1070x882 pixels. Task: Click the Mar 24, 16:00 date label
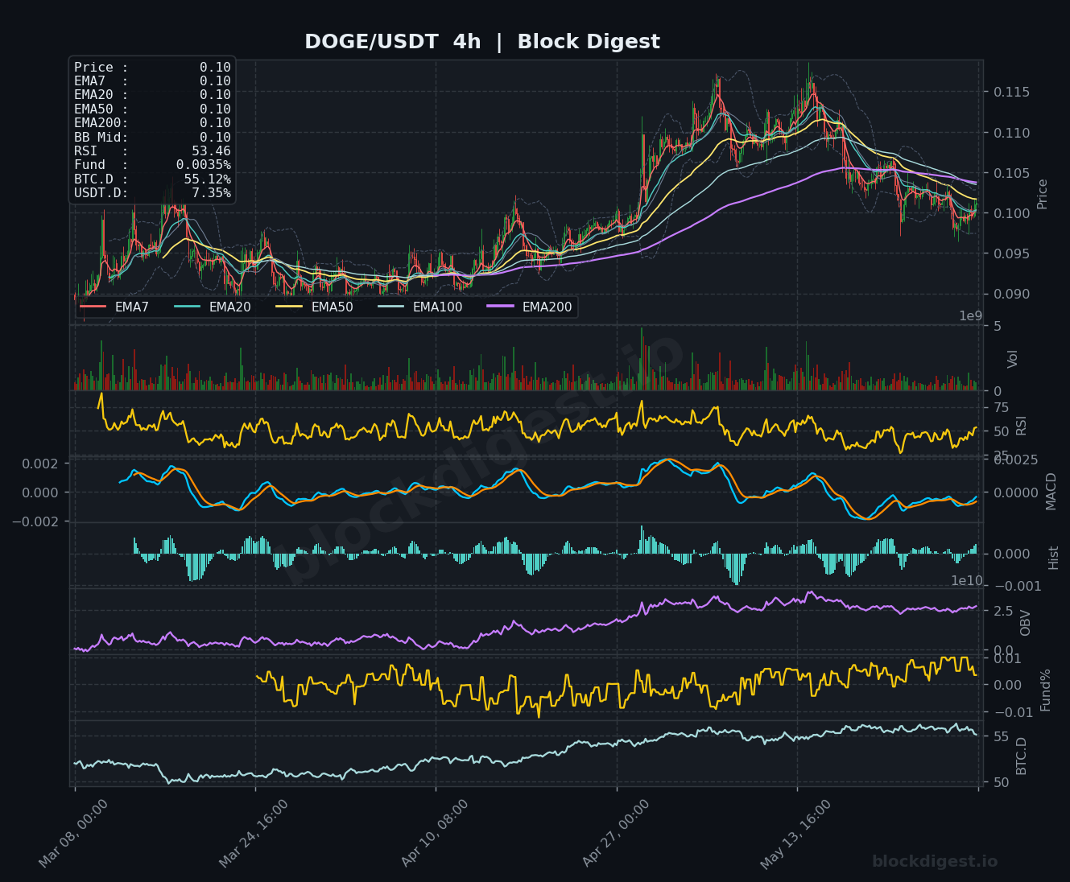(x=254, y=833)
